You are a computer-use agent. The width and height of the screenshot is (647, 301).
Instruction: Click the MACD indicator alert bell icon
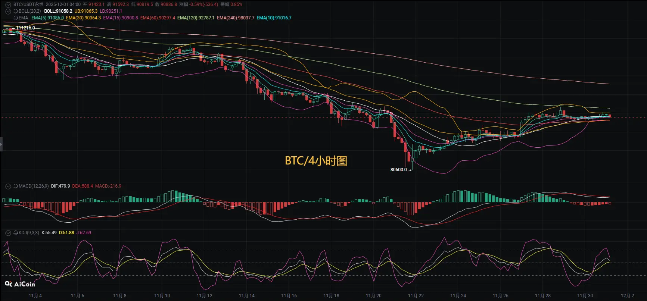coord(16,186)
